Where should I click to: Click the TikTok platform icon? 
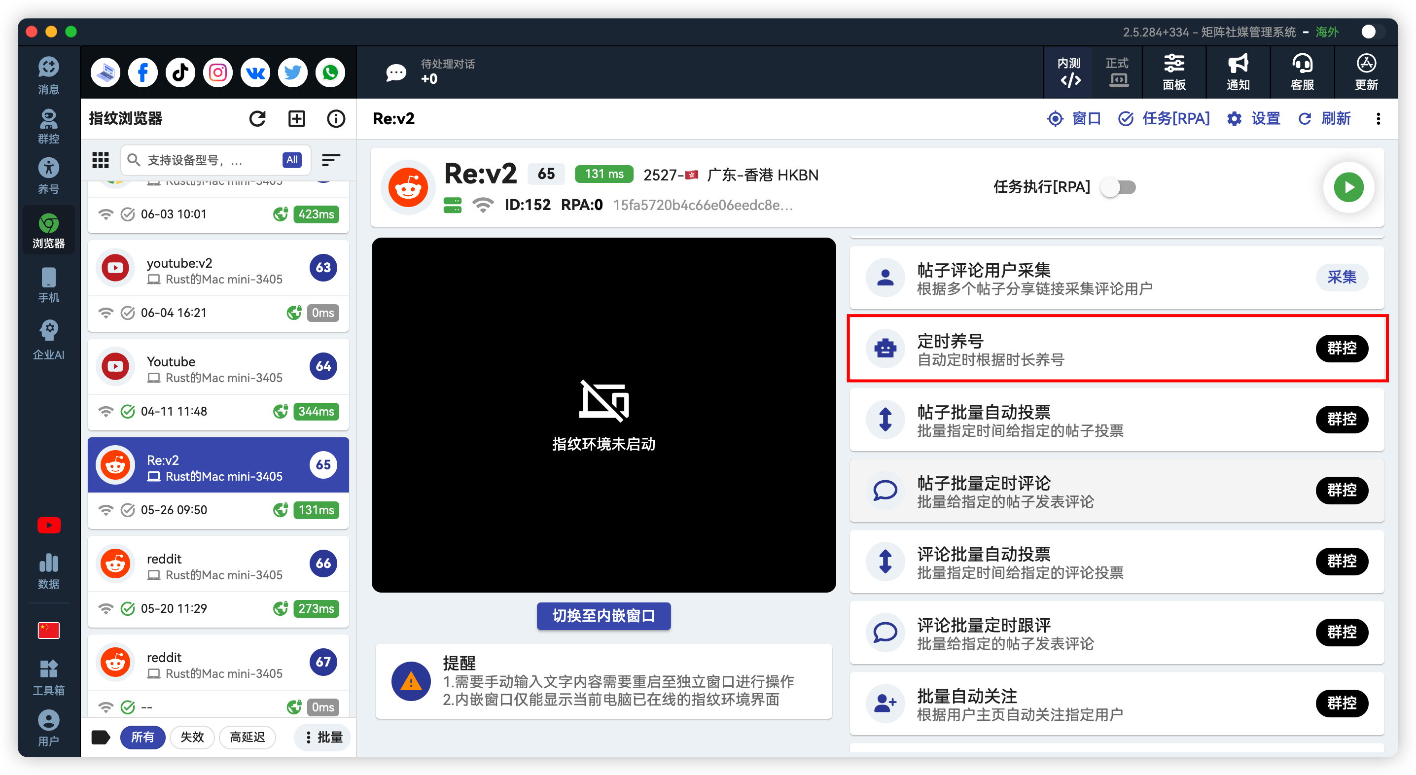point(180,72)
